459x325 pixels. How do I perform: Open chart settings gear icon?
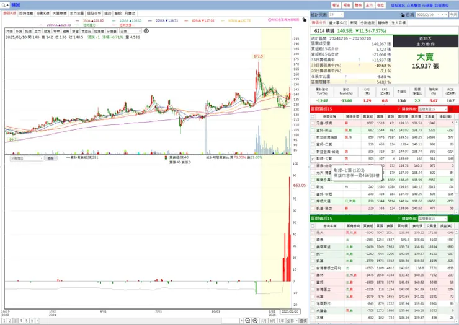tap(146, 31)
